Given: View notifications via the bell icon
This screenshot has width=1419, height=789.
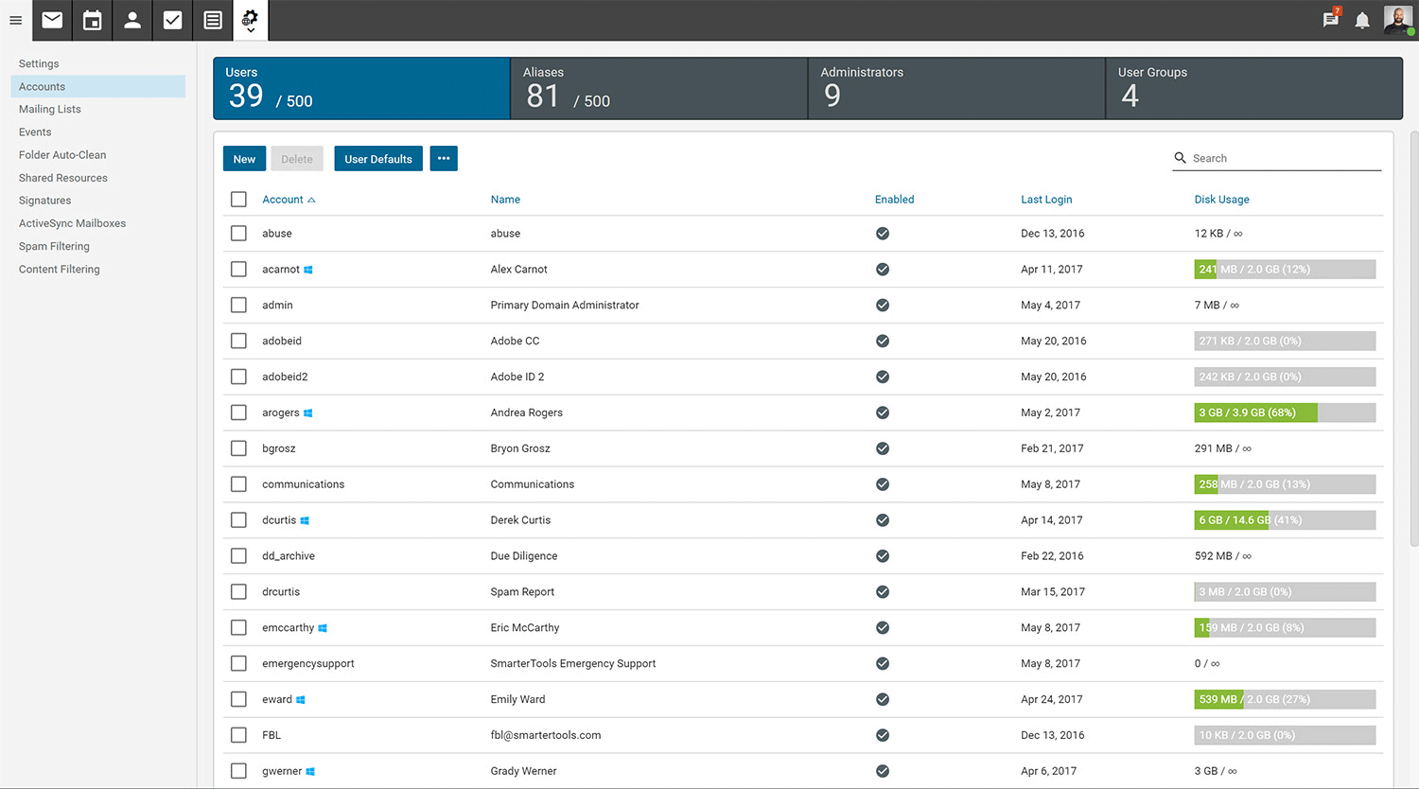Looking at the screenshot, I should tap(1362, 20).
